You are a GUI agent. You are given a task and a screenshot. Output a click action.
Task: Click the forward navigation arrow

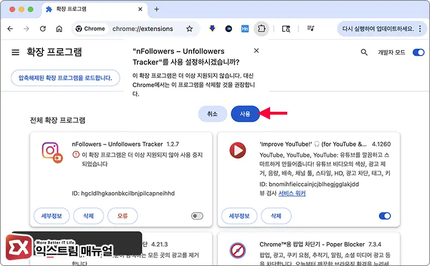(x=26, y=29)
